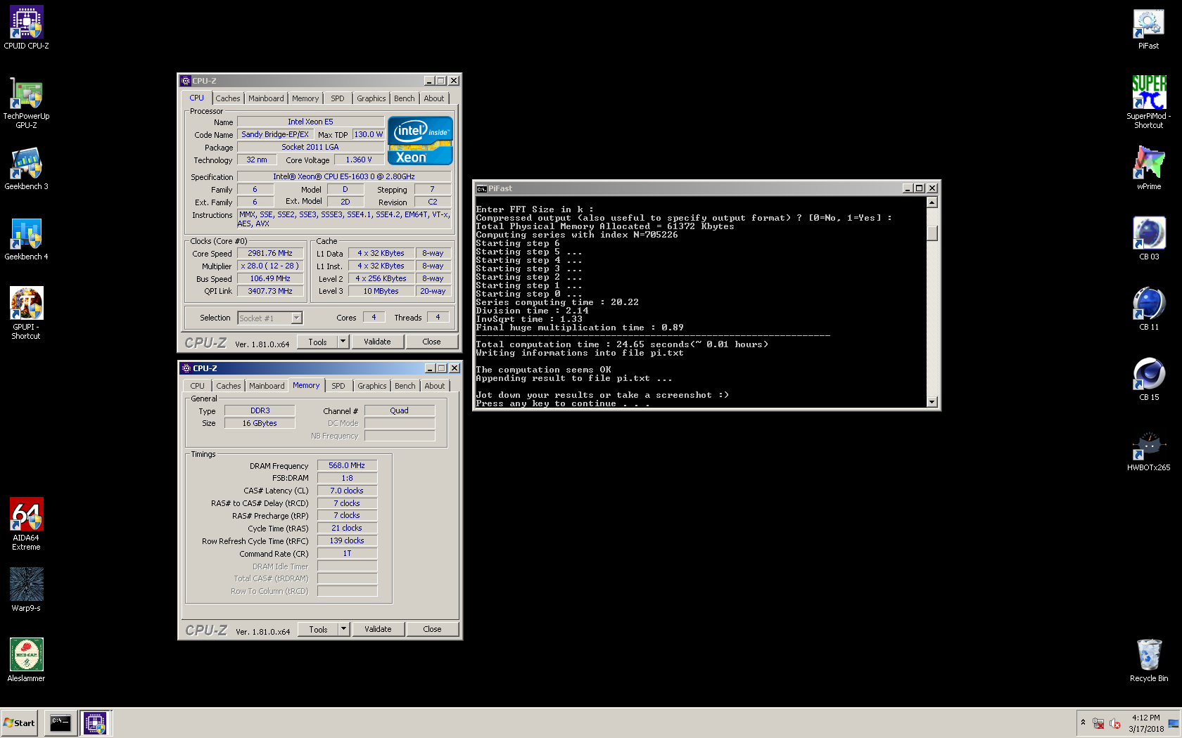The height and width of the screenshot is (738, 1182).
Task: Click the CAS# Latency value 7.0 clocks
Action: pos(347,491)
